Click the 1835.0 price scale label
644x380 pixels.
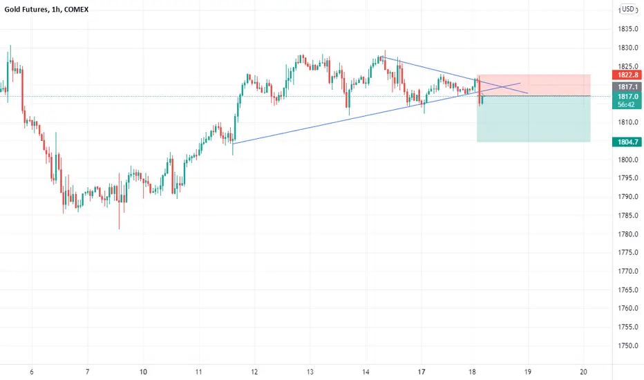click(628, 29)
